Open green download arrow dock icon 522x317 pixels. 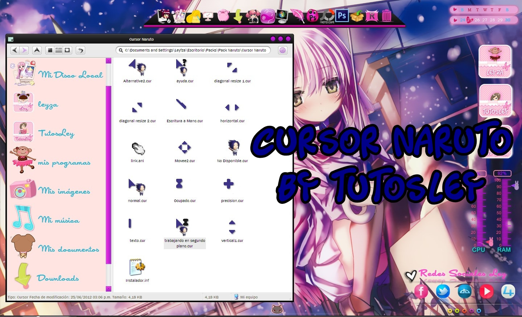tap(238, 16)
